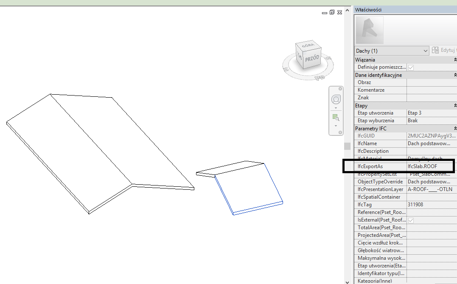Edit the IfcName value Dach podstawow...
Viewport: 457px width, 284px height.
[x=432, y=143]
